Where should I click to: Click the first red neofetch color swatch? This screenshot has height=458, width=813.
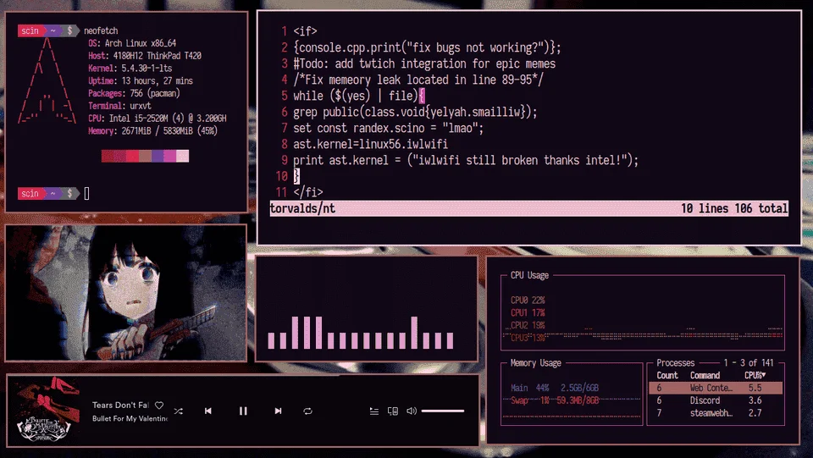[108, 156]
